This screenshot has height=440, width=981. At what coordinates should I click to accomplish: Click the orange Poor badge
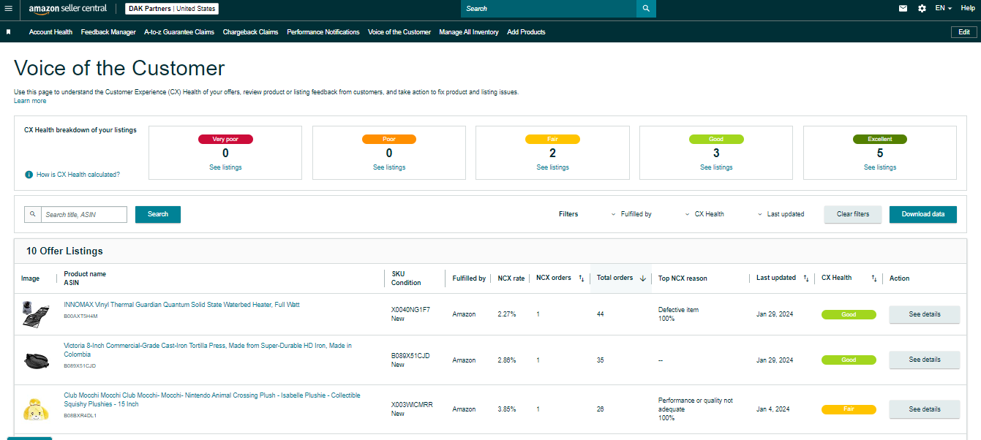[389, 139]
